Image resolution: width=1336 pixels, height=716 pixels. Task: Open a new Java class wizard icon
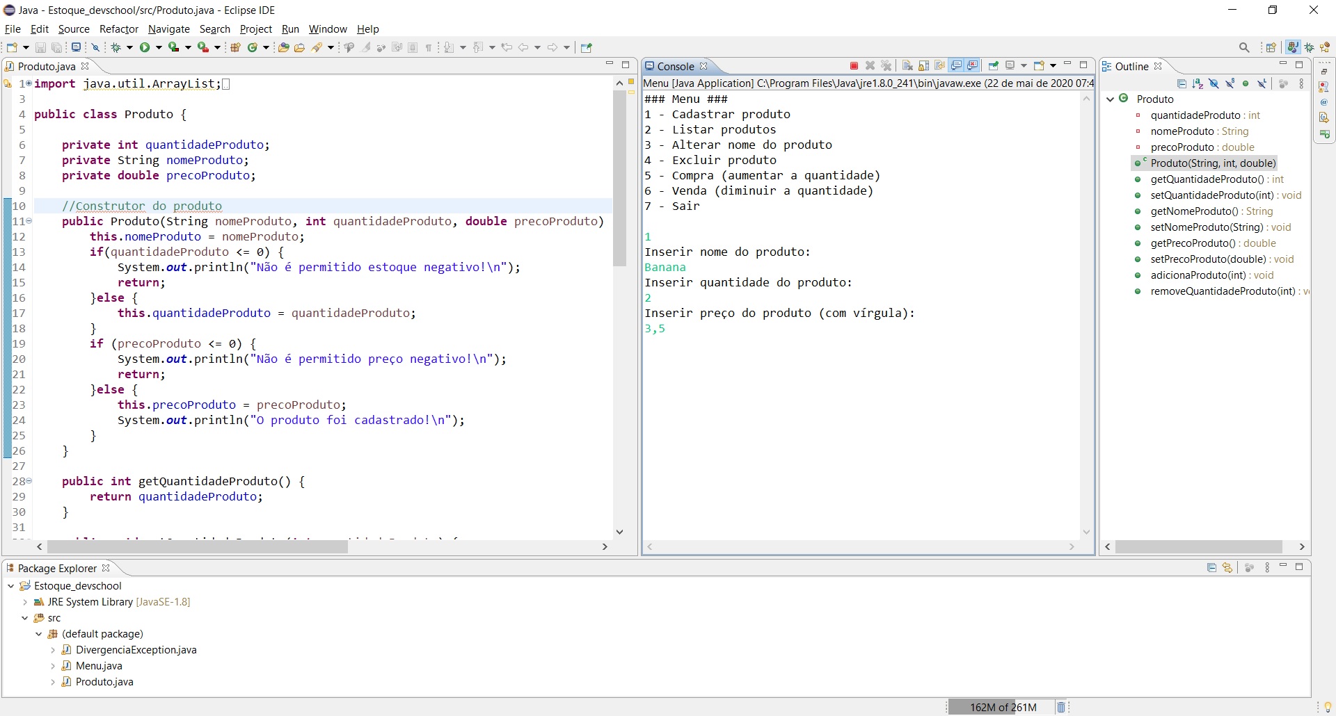(253, 47)
